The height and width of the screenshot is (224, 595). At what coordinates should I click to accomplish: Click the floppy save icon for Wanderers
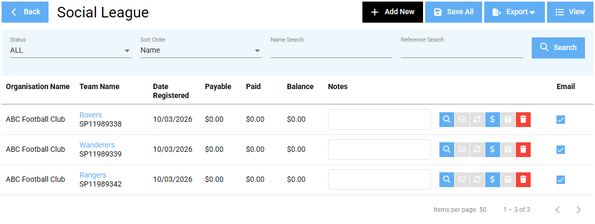508,150
